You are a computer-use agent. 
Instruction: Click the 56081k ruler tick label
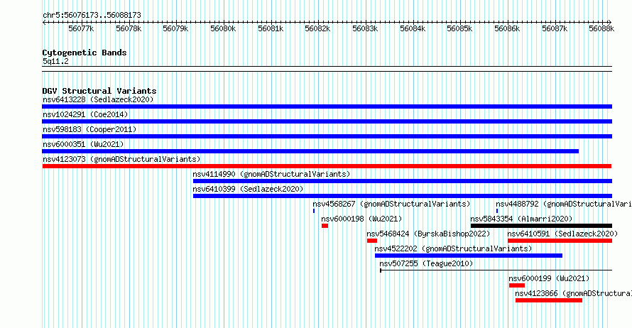click(271, 28)
